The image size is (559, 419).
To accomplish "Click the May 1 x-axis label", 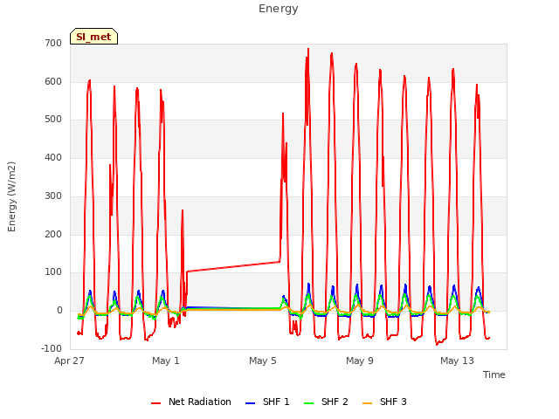I will 166,361.
